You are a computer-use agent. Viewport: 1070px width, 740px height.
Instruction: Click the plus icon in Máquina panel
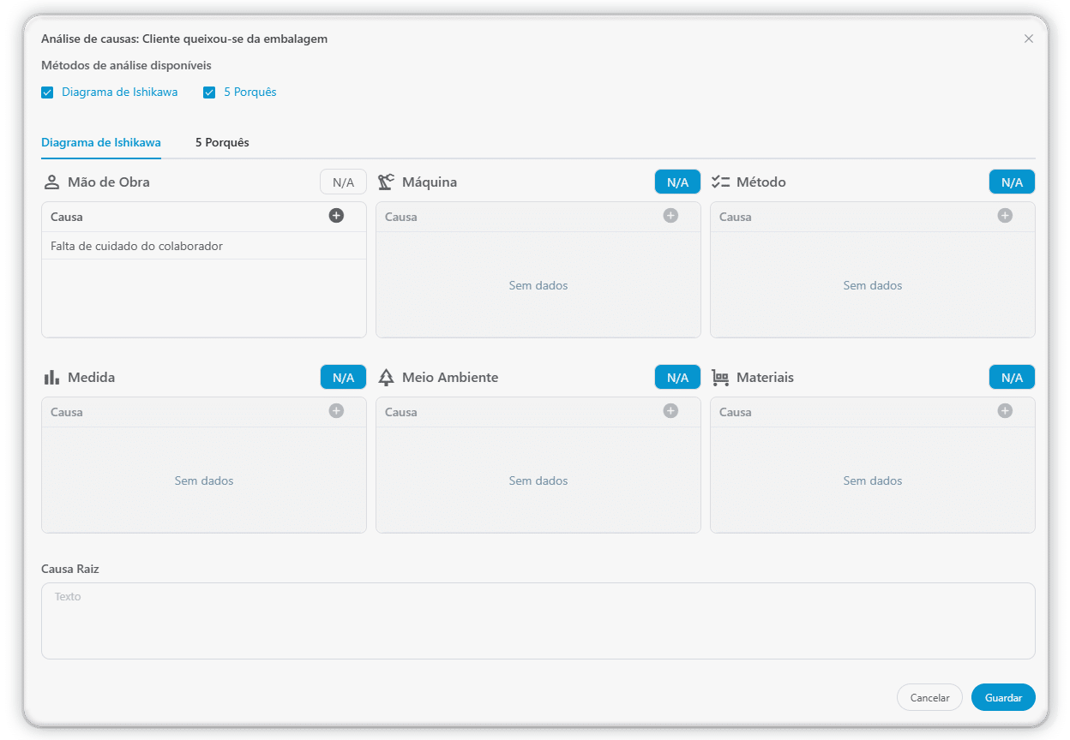pos(670,216)
